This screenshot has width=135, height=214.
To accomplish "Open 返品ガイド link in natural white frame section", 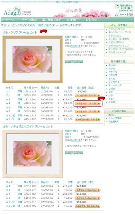I will tap(76, 140).
